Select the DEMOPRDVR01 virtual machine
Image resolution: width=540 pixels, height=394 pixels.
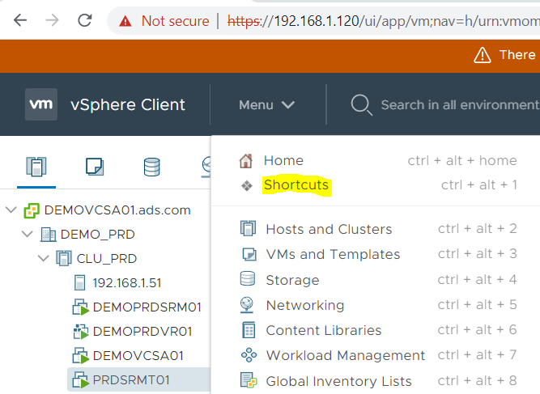(x=142, y=332)
